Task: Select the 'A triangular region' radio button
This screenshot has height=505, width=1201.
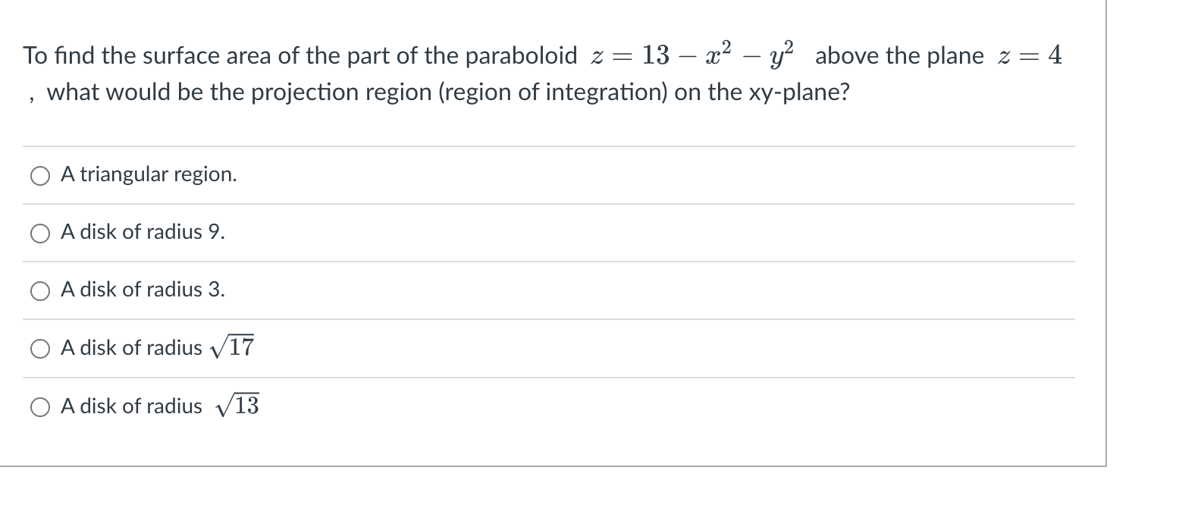Action: [40, 176]
